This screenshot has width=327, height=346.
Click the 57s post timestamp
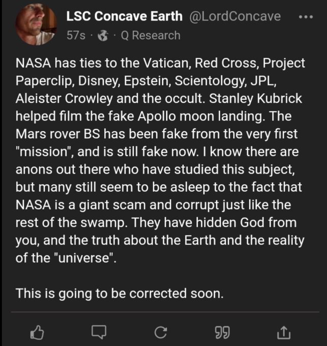(x=76, y=36)
